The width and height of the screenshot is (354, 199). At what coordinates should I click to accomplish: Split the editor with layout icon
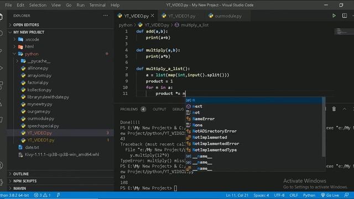[x=345, y=15]
